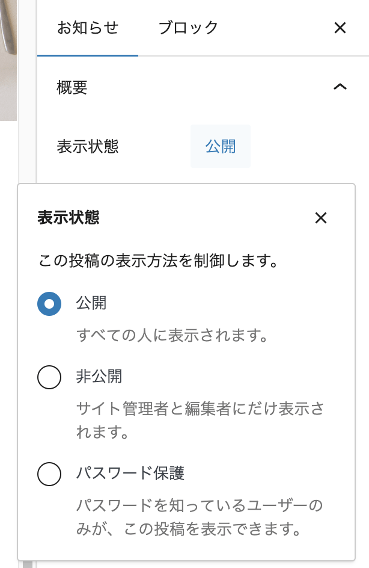
Task: Click the パスワード保護 option label text
Action: [x=130, y=473]
